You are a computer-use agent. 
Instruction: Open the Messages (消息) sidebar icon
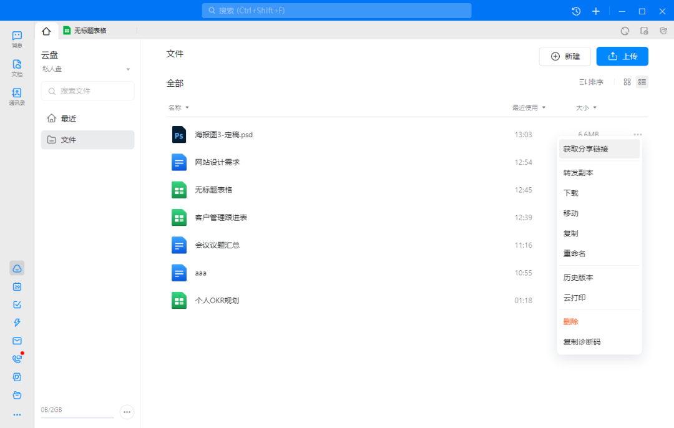tap(17, 39)
